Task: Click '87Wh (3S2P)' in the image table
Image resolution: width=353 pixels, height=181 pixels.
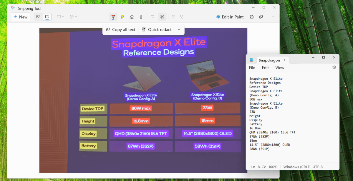Action: [141, 146]
